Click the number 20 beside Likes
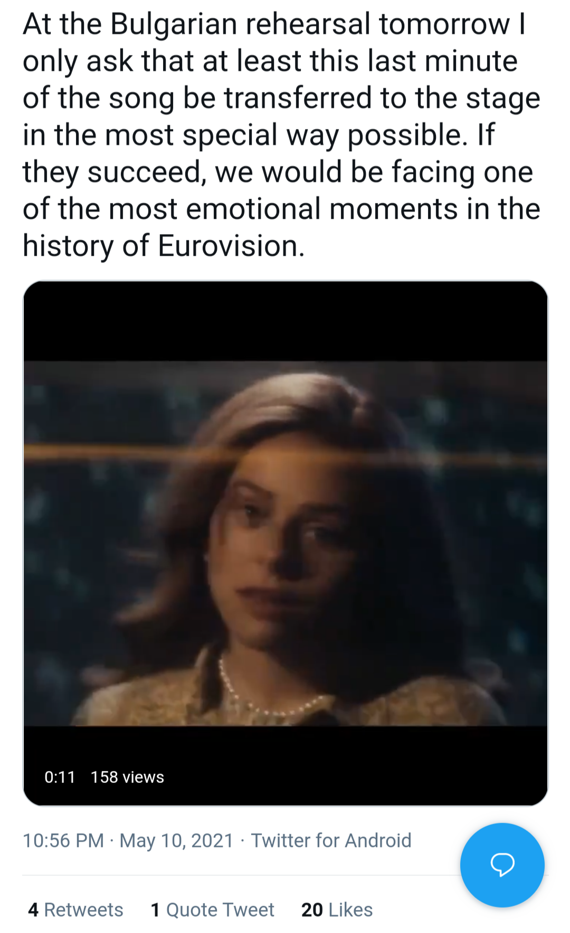This screenshot has width=570, height=933. 312,910
